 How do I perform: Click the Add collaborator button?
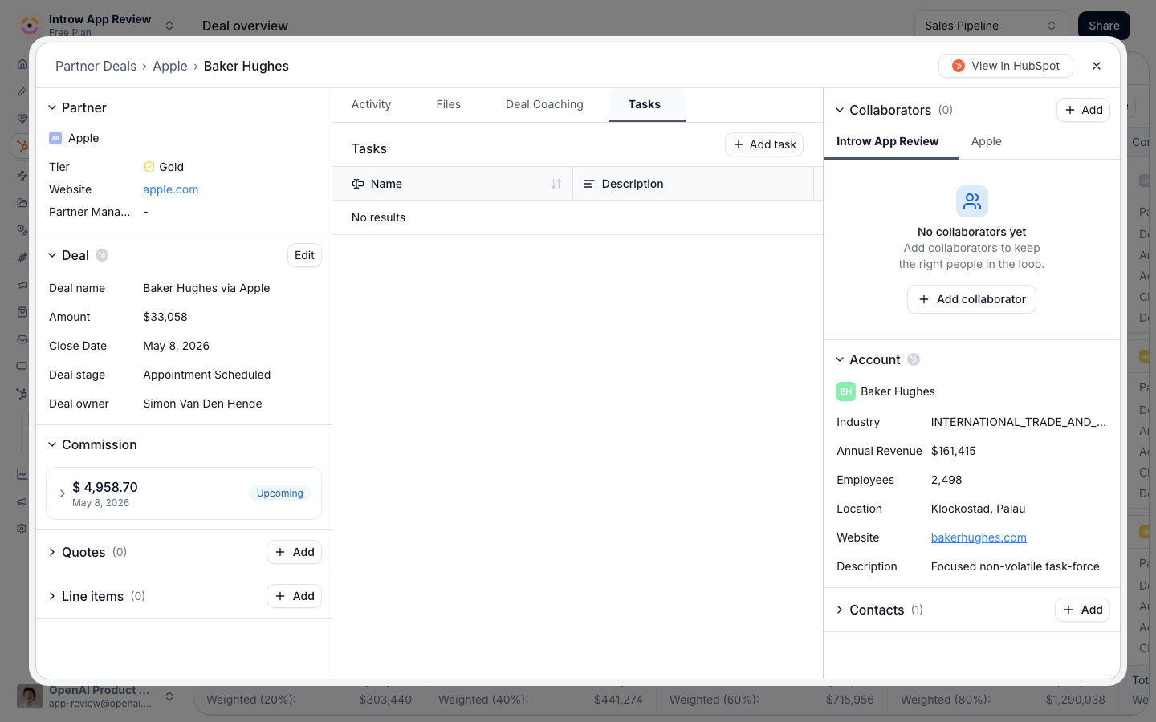coord(971,299)
